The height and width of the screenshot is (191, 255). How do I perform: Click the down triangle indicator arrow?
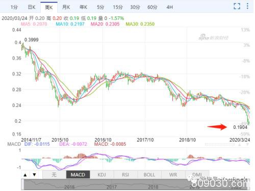[34, 175]
